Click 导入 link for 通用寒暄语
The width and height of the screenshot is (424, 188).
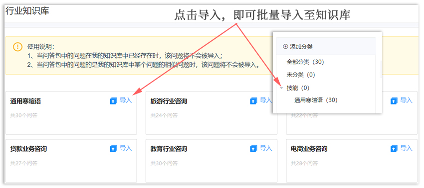tap(126, 100)
